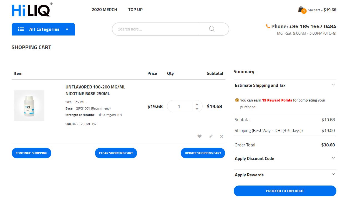Viewport: 345px width, 198px height.
Task: Open the 2020 MERCH menu item
Action: click(104, 10)
